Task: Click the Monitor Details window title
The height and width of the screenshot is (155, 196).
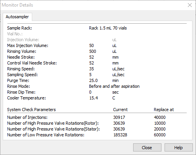Action: tap(17, 5)
